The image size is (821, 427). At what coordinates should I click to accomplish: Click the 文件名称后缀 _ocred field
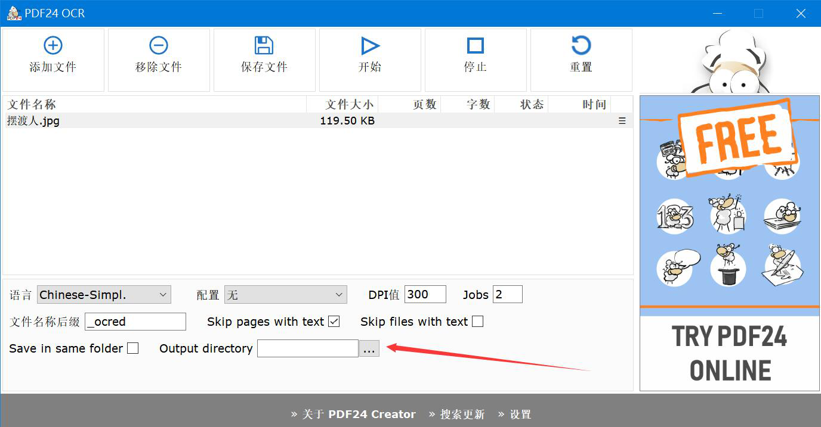click(x=135, y=322)
